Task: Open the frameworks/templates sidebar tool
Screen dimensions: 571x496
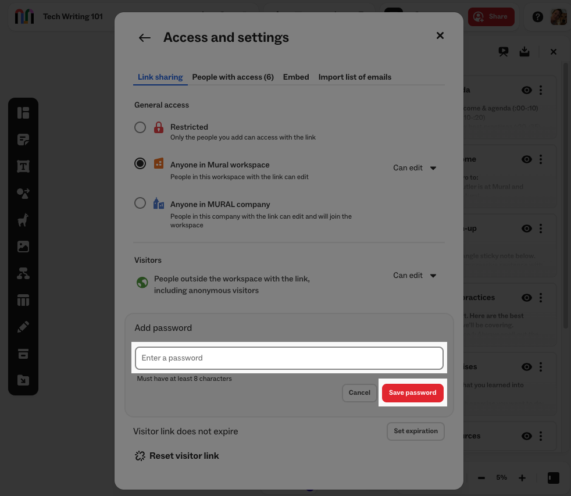Action: click(23, 113)
